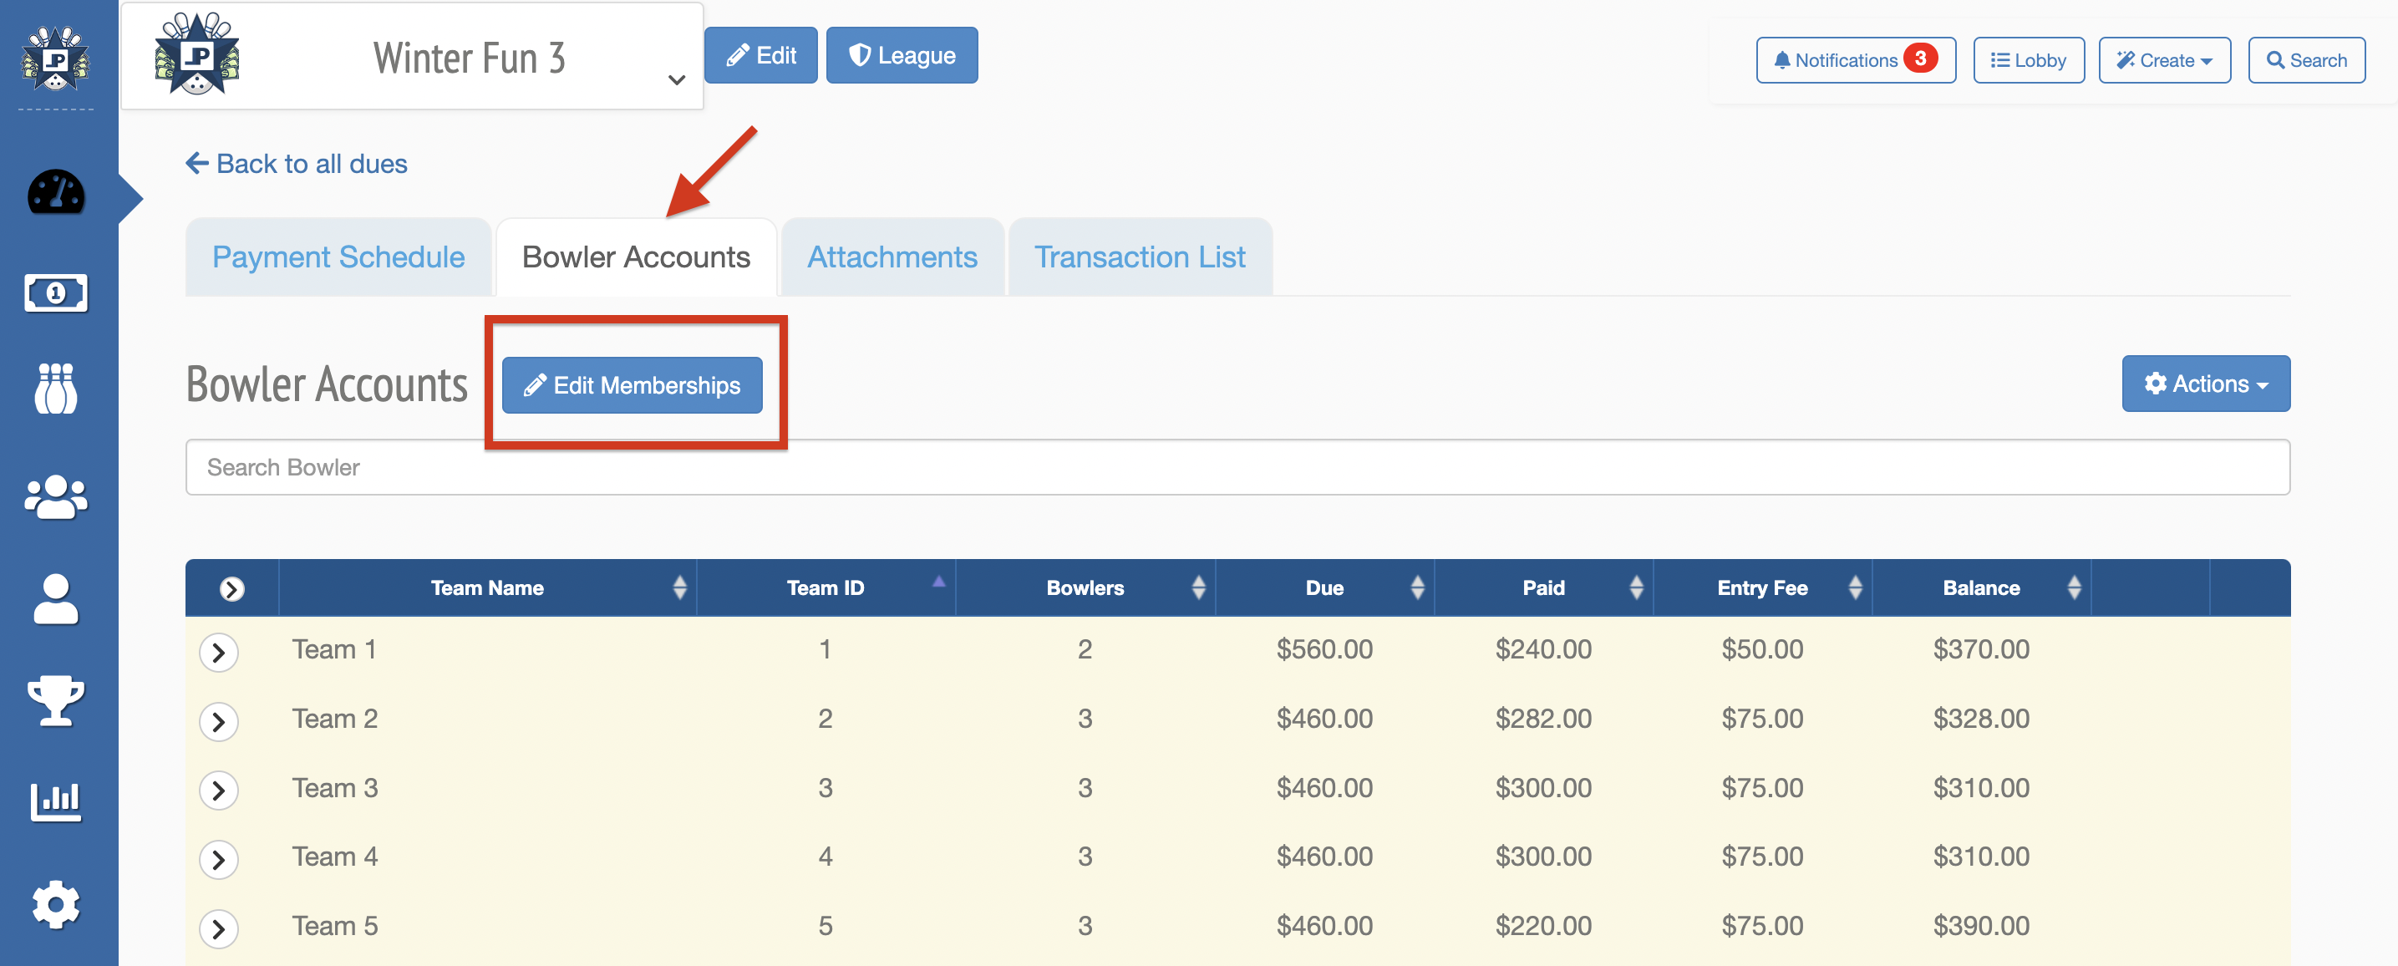Open the bar chart reports sidebar icon
This screenshot has height=966, width=2398.
pyautogui.click(x=56, y=801)
